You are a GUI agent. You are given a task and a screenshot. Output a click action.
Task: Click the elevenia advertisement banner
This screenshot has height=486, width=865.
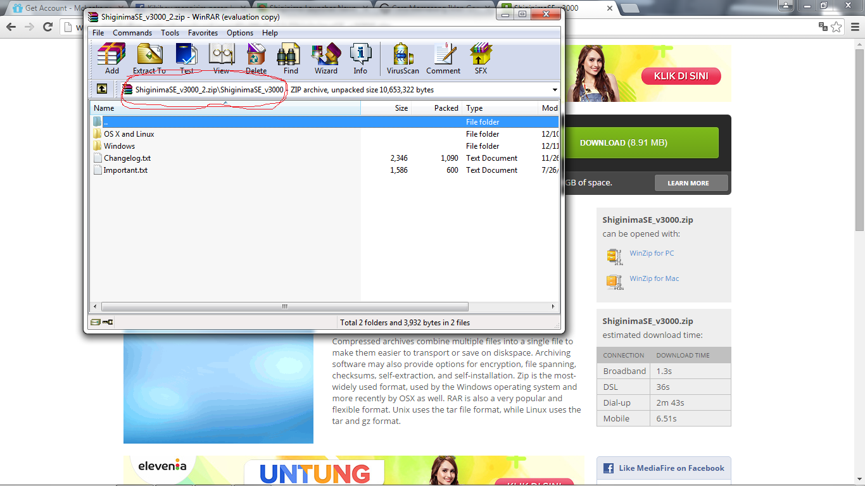click(x=354, y=471)
